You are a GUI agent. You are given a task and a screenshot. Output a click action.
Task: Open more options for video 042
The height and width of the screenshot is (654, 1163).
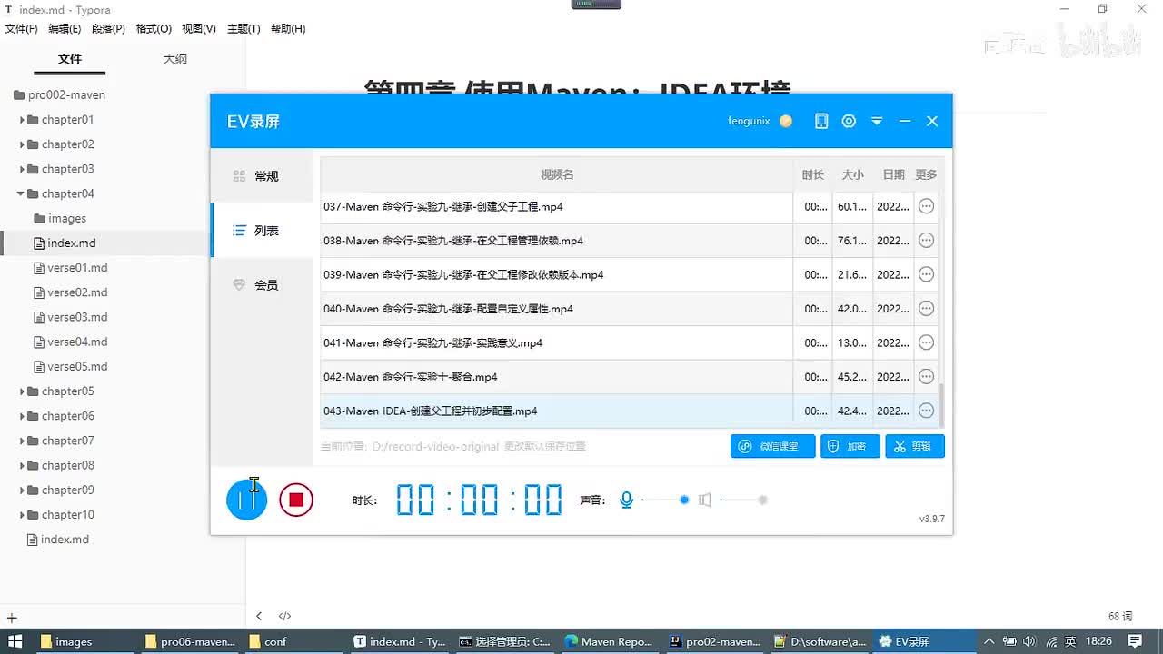pos(926,377)
